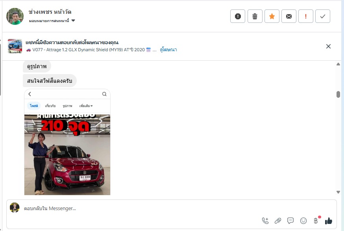Select รูปภาพ tab in shared screenshot
The height and width of the screenshot is (231, 344).
click(x=67, y=106)
